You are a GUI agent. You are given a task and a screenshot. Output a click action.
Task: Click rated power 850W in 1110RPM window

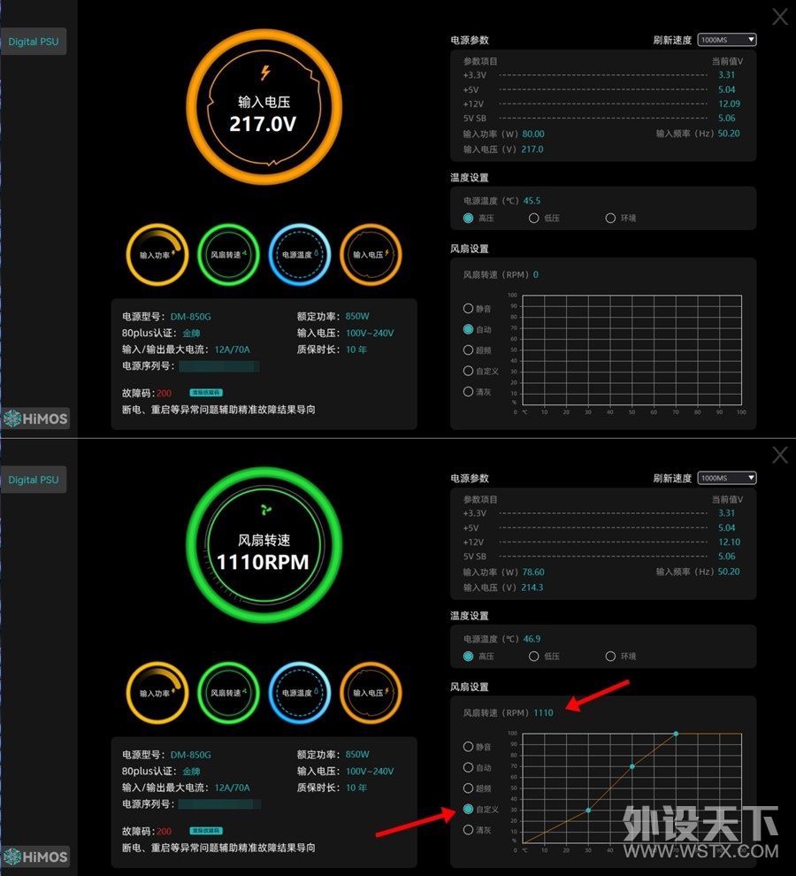tap(357, 754)
